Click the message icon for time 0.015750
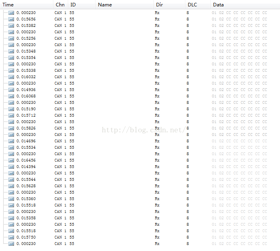This screenshot has height=251, width=280. click(11, 237)
